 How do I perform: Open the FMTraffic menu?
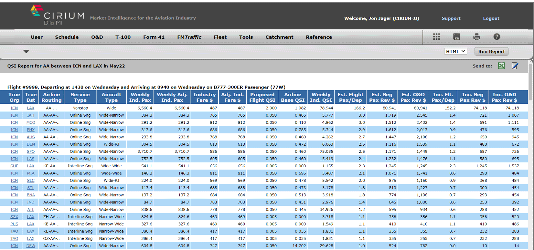tap(189, 37)
